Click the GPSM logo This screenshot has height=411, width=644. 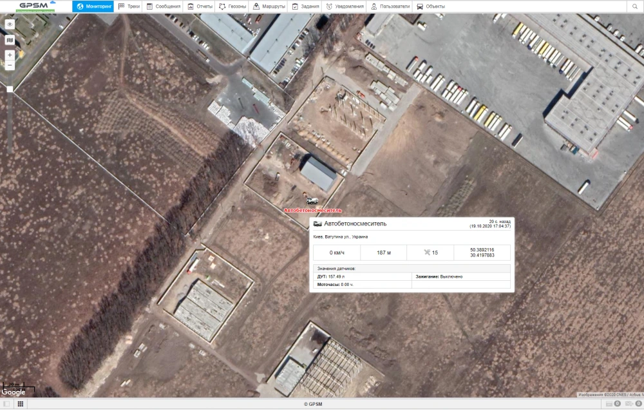click(36, 6)
